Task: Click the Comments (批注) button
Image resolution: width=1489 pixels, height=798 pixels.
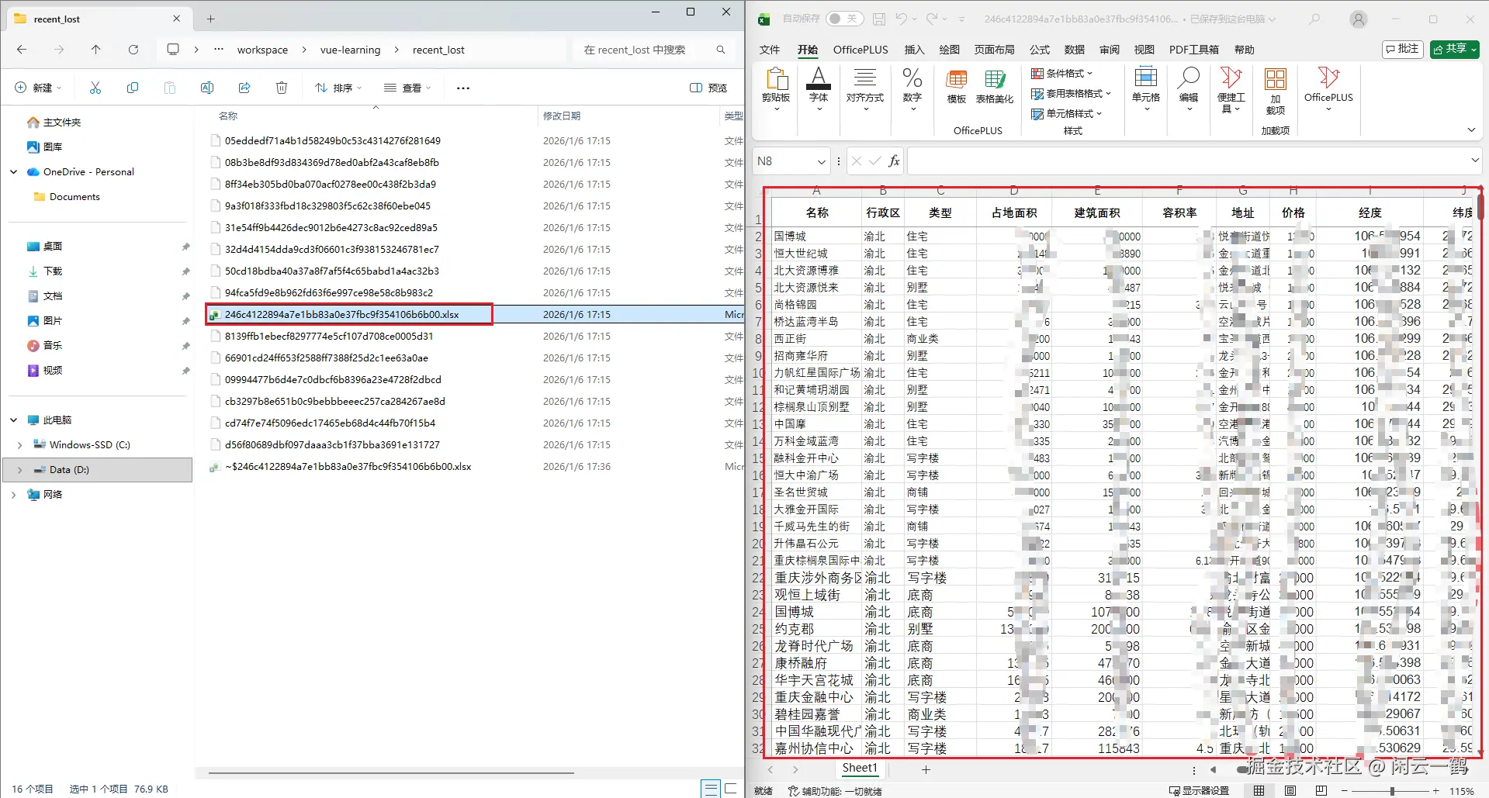Action: (1401, 49)
